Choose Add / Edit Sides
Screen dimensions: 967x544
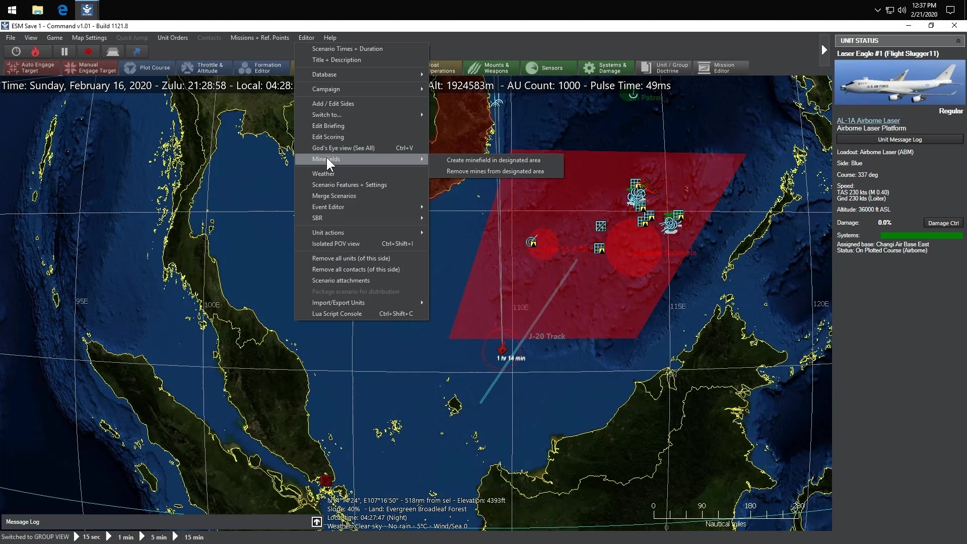click(362, 104)
